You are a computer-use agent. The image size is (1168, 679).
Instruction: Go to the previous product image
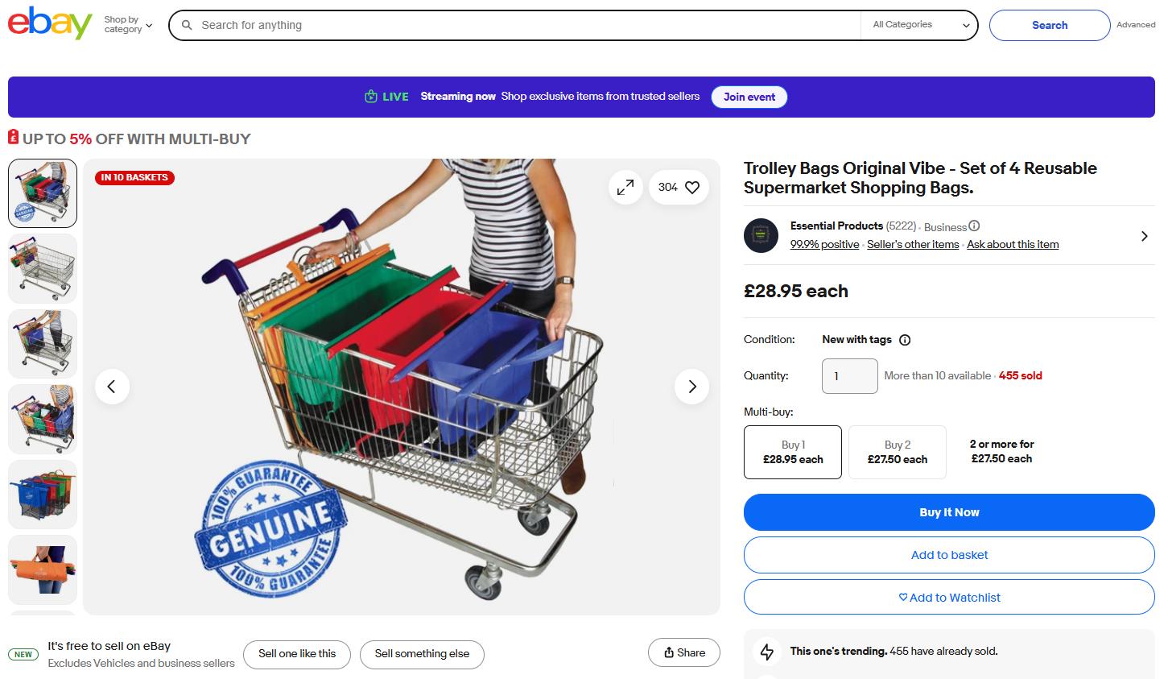click(x=112, y=387)
